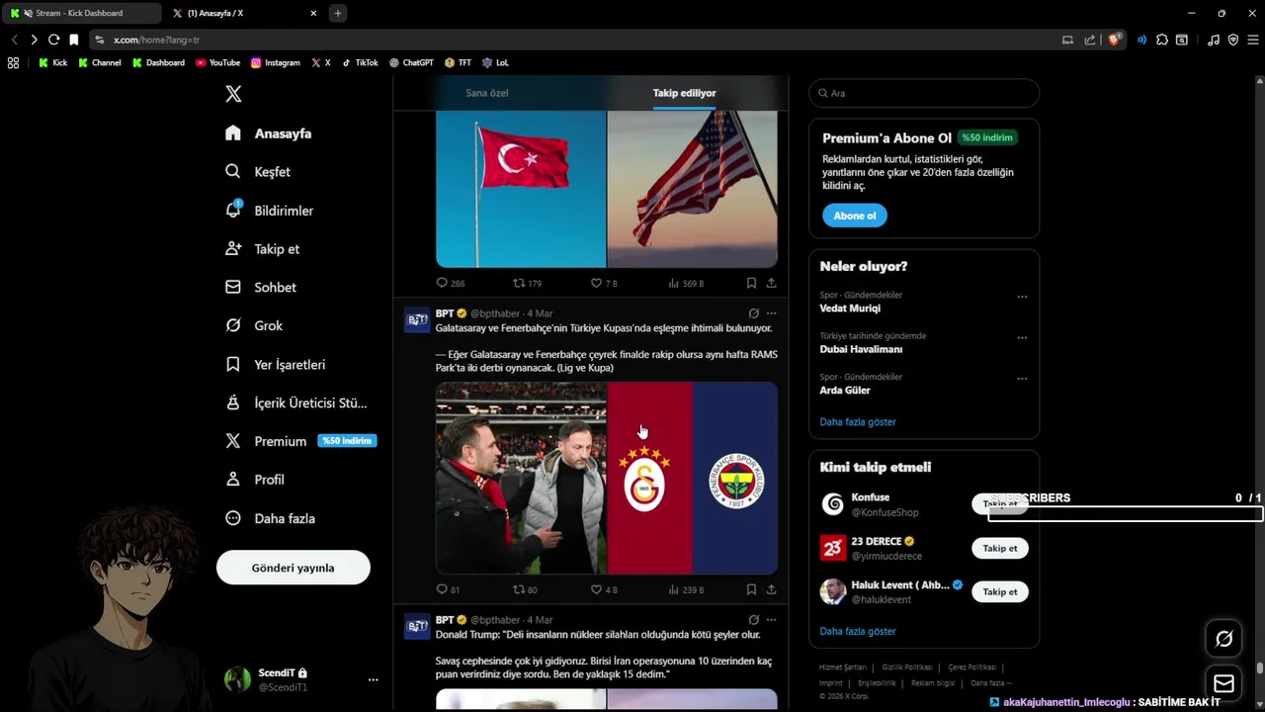This screenshot has height=712, width=1265.
Task: Open Bildirimler notifications
Action: tap(269, 211)
